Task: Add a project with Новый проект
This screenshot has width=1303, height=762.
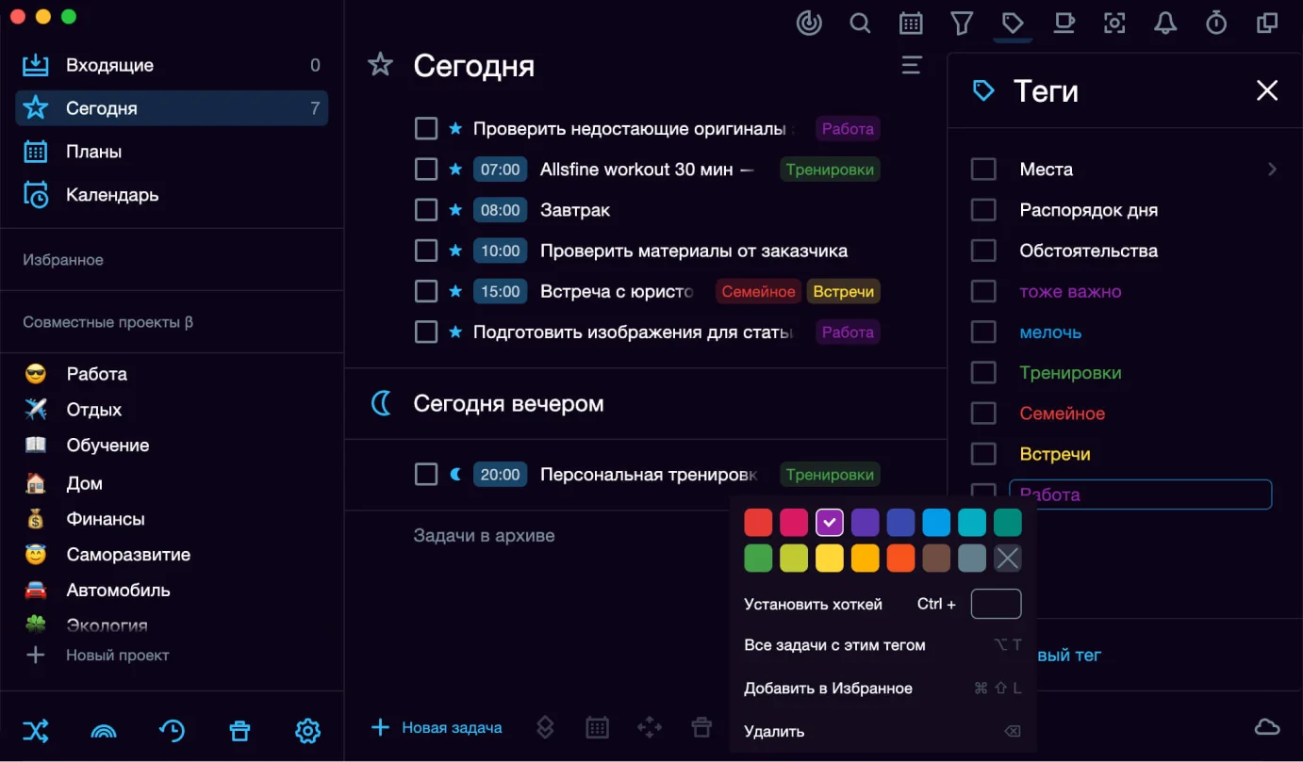Action: (117, 656)
